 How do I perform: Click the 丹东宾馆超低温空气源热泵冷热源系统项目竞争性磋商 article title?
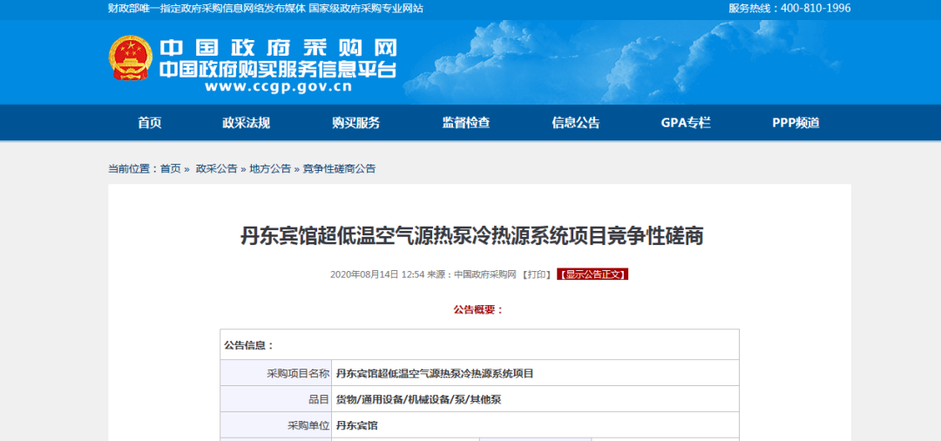[471, 236]
